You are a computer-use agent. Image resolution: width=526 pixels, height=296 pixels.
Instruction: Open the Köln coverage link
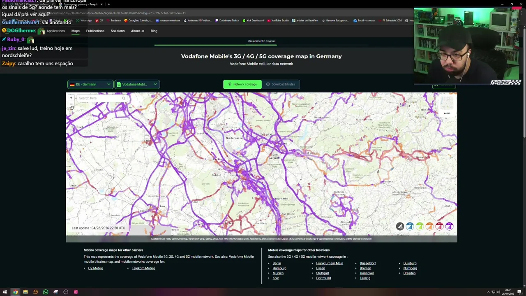tap(276, 278)
